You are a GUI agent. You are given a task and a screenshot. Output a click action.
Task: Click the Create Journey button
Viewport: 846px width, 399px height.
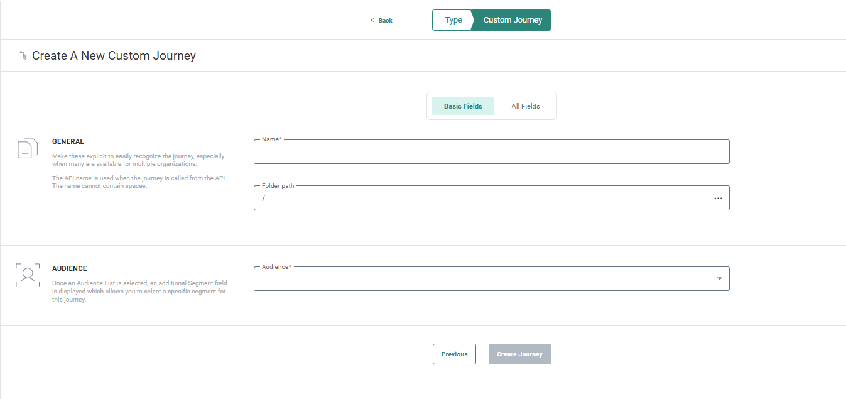click(x=519, y=354)
